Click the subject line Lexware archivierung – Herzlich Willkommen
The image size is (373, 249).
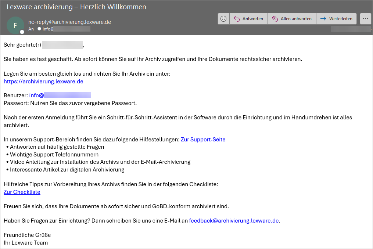(x=76, y=7)
